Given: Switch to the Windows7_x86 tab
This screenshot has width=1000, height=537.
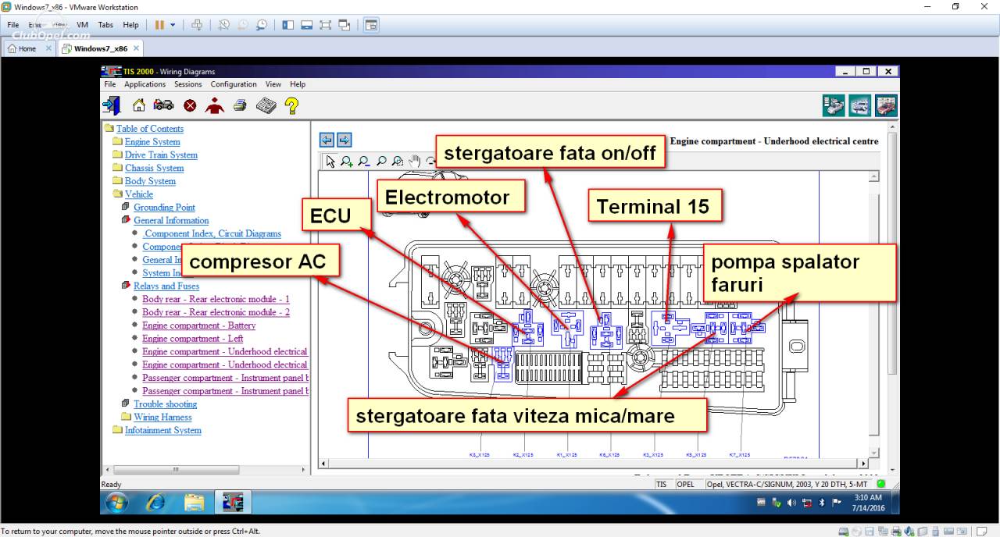Looking at the screenshot, I should click(101, 48).
